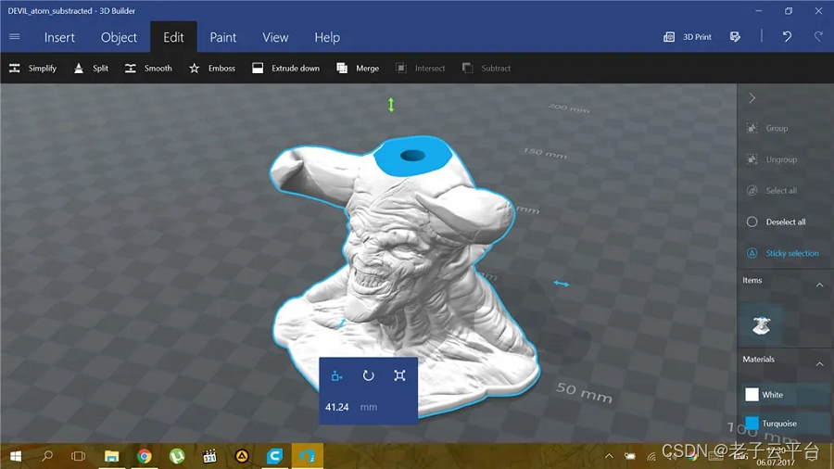Open the hamburger navigation menu
The height and width of the screenshot is (469, 834).
(x=14, y=37)
